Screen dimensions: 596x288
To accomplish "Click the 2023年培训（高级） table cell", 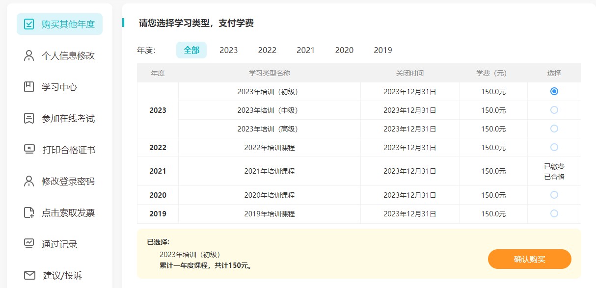I will pos(270,129).
